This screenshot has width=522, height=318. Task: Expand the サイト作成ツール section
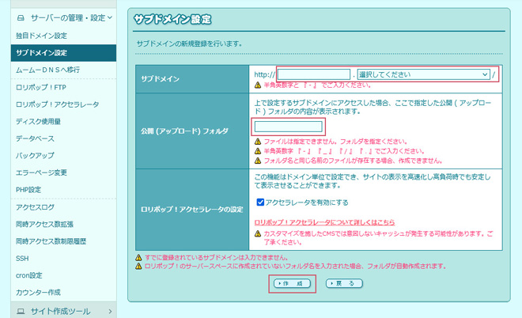109,311
